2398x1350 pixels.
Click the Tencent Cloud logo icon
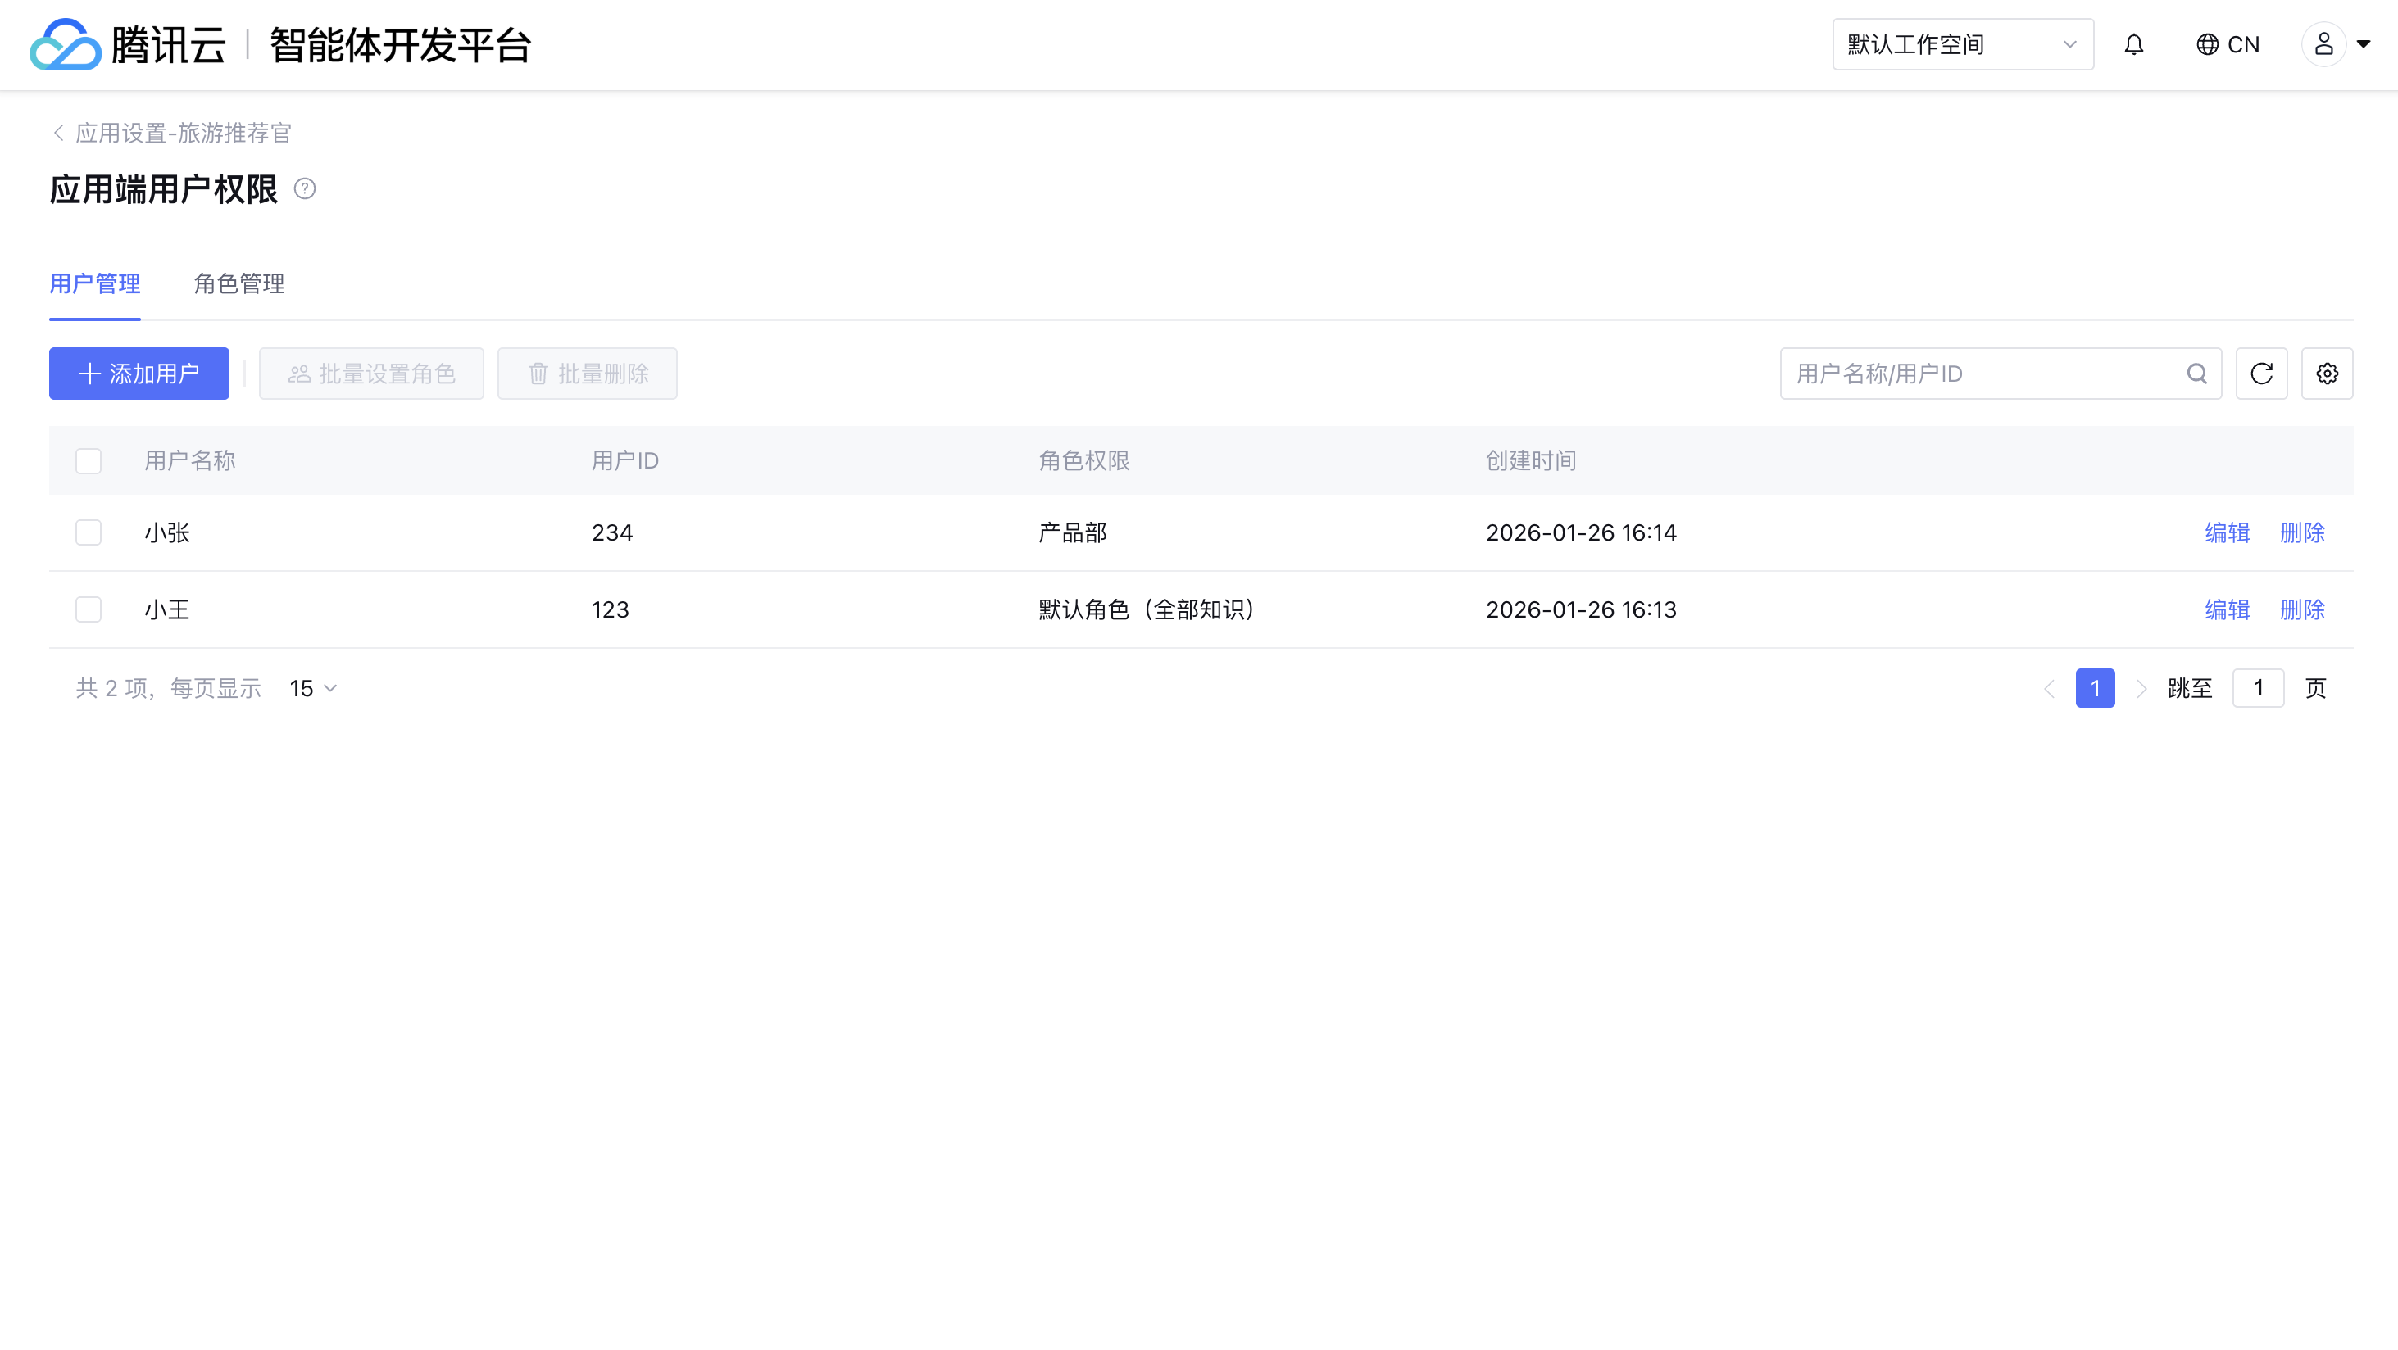click(64, 45)
